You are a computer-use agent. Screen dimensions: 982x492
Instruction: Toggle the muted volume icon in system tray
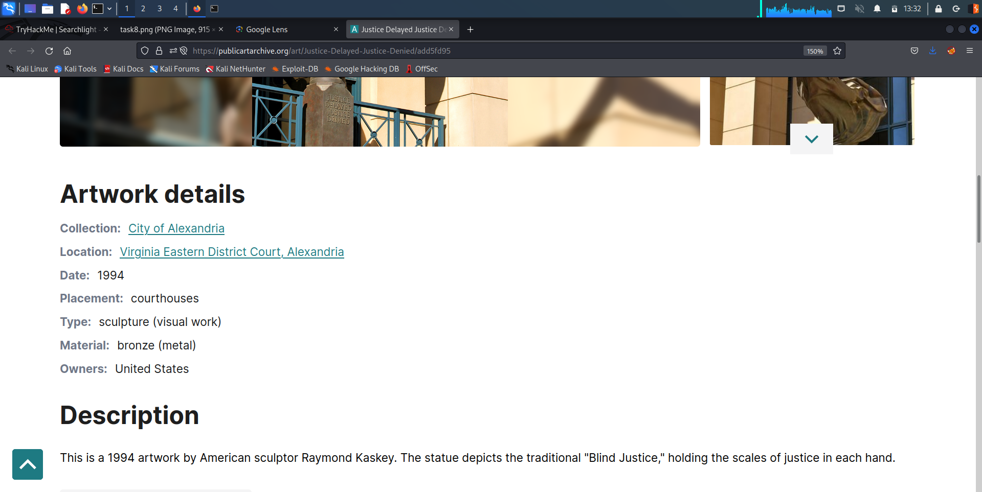(x=859, y=9)
